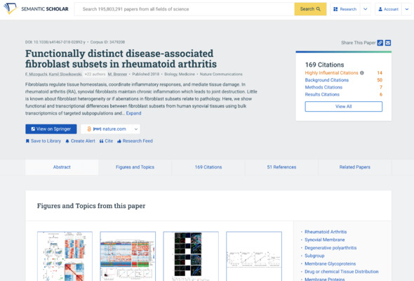Open Methods Citations link
Viewport: 414px width, 281px height.
(323, 87)
